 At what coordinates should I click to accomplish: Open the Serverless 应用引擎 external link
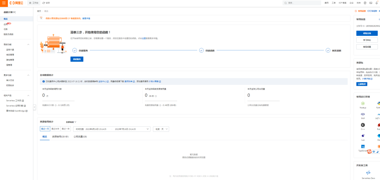click(x=17, y=106)
